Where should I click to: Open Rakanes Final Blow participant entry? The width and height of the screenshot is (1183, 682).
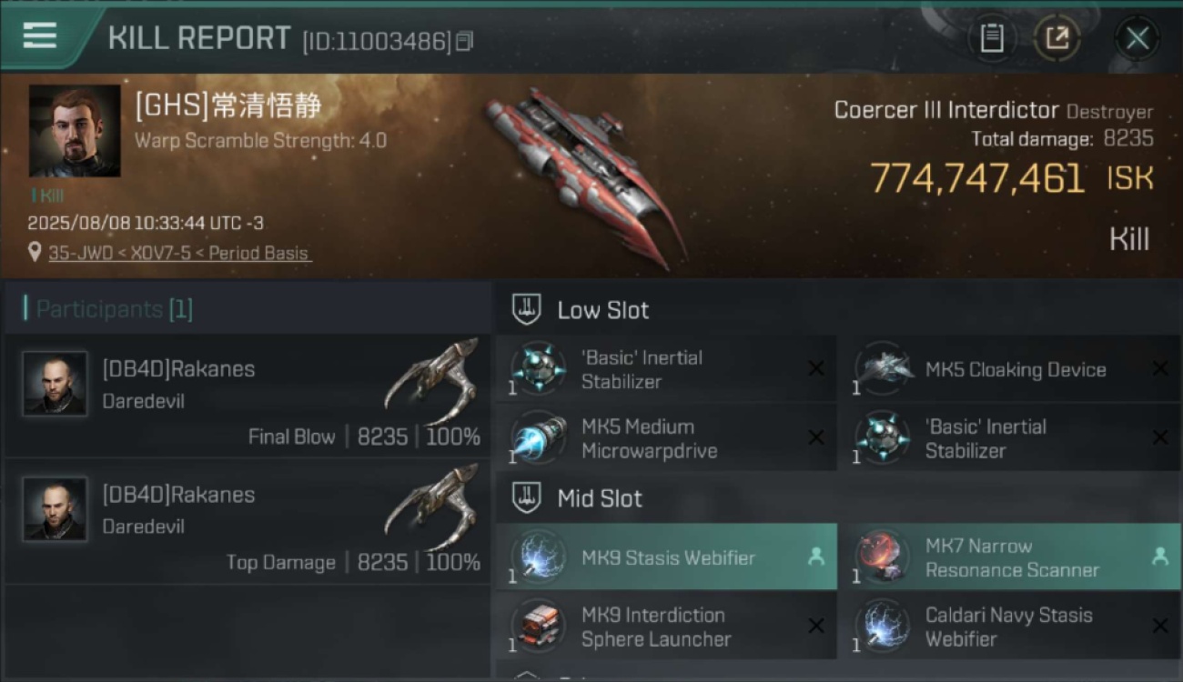(x=247, y=396)
